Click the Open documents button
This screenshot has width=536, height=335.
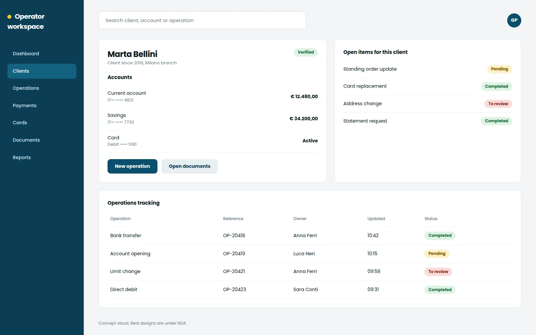190,166
